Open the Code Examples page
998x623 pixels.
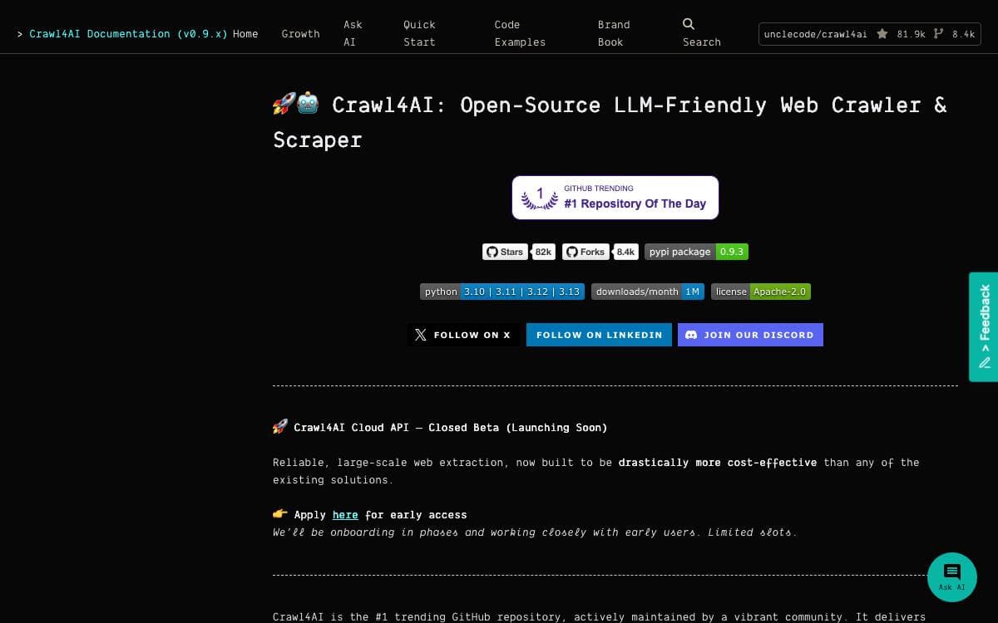[520, 33]
